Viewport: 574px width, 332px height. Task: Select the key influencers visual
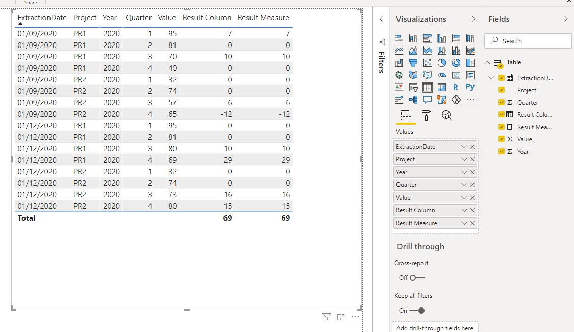399,99
